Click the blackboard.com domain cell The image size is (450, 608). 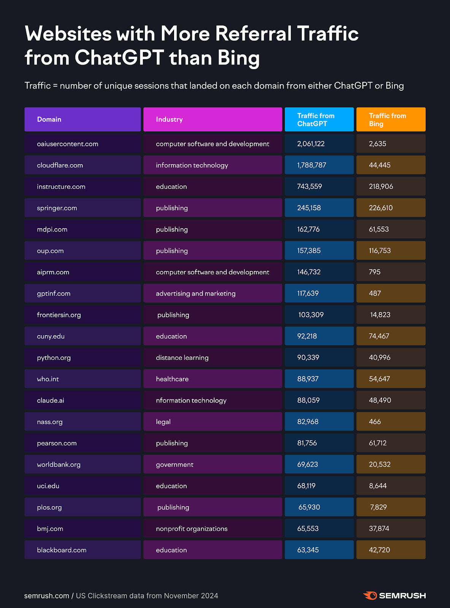62,550
